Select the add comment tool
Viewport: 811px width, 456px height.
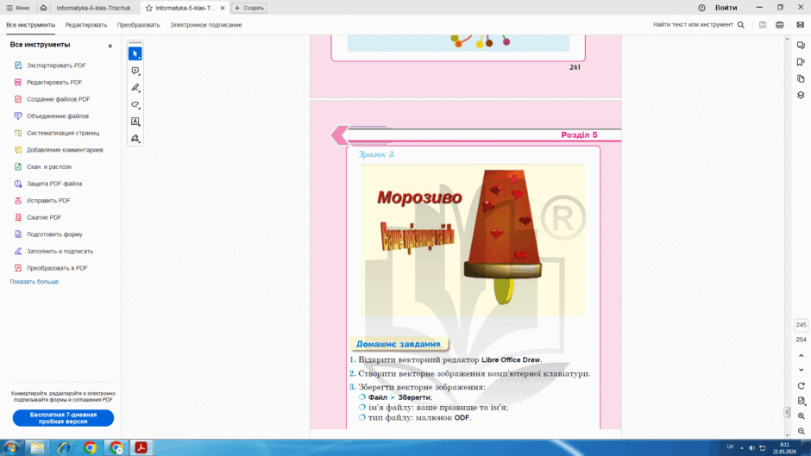[135, 71]
